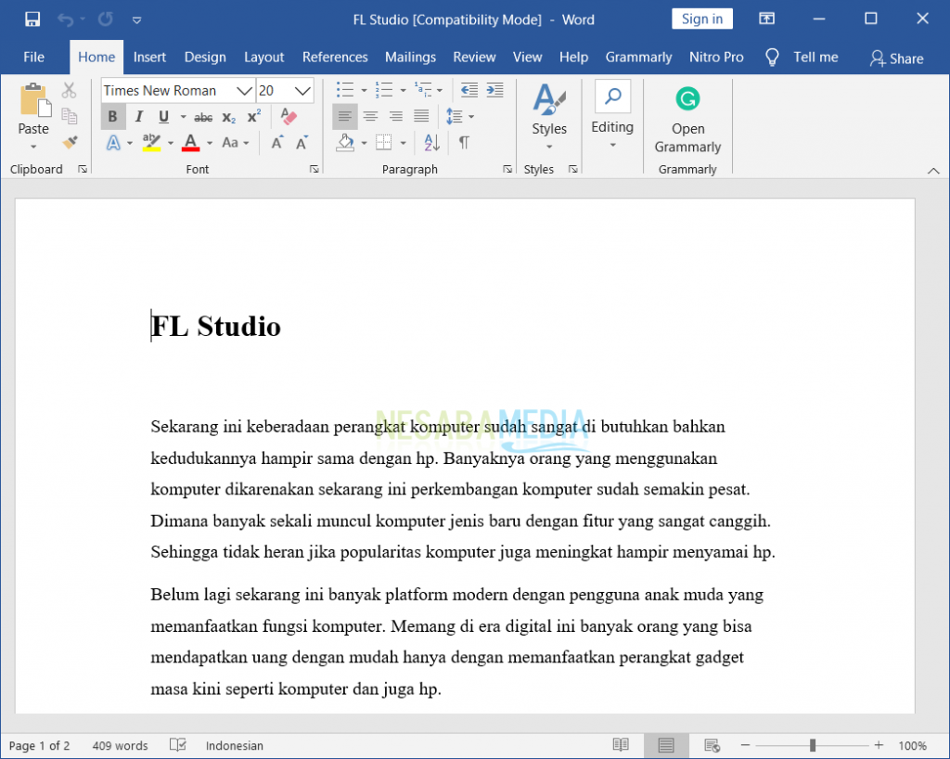The image size is (950, 759).
Task: Open Grammarly from the ribbon
Action: coord(687,120)
